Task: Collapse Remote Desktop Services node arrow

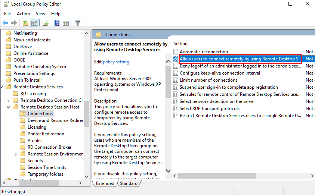Action: [x=2, y=87]
